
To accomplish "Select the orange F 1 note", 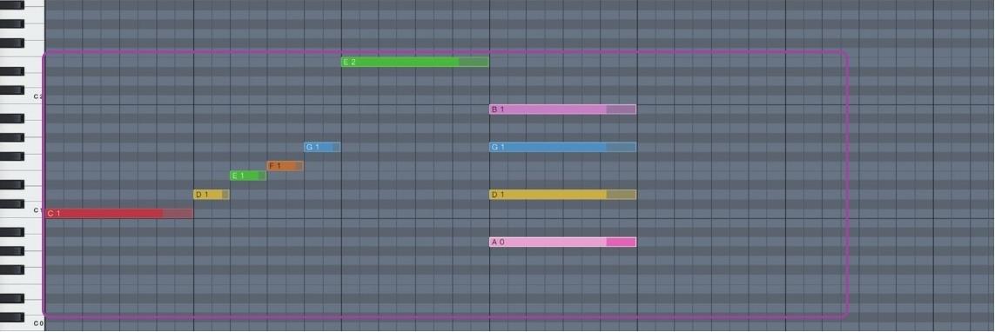I will [285, 166].
